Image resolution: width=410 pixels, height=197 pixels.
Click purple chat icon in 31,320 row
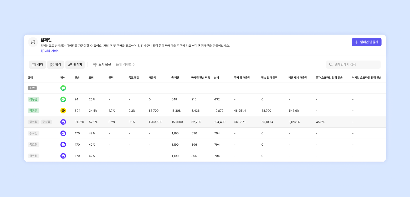click(63, 122)
